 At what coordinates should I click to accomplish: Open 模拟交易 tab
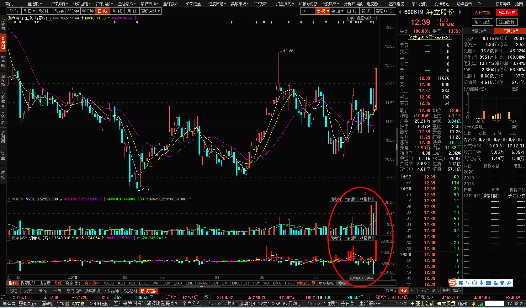[148, 291]
